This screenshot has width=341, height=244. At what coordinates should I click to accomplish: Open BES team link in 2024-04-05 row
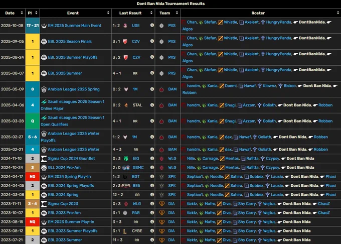[136, 186]
